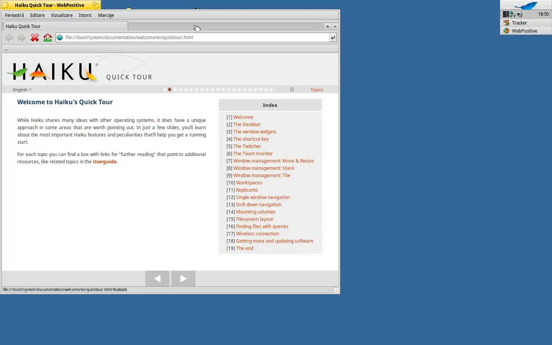Viewport: 552px width, 345px height.
Task: Click the index list icon beside Topics
Action: (292, 90)
